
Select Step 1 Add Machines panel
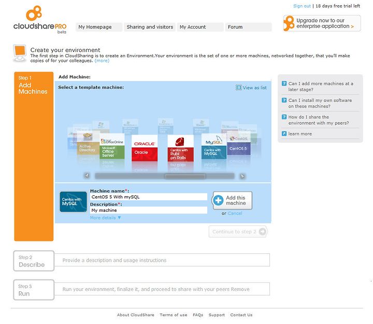34,156
